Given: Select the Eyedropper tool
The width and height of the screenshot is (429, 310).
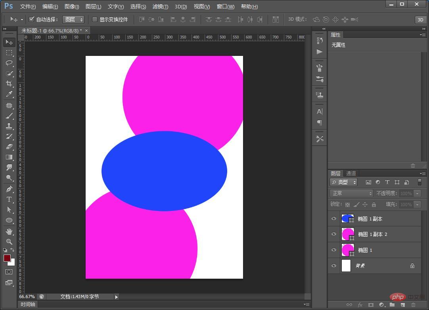Looking at the screenshot, I should point(9,94).
